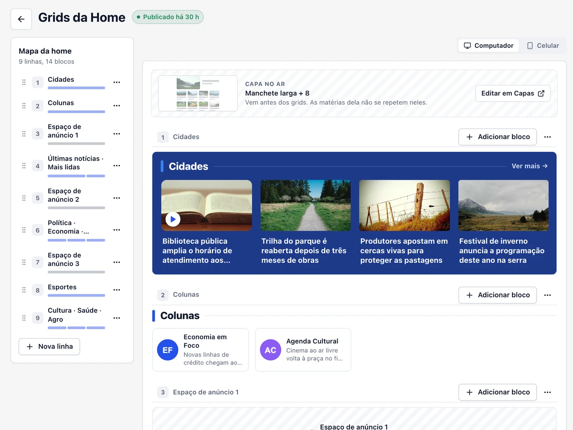573x430 pixels.
Task: Click drag handle of Espaço de anúncio 3
Action: 24,262
